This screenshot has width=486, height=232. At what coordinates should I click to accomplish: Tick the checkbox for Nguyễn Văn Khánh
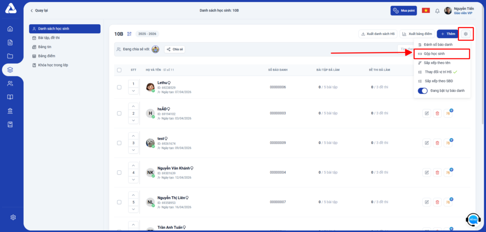[x=119, y=173]
